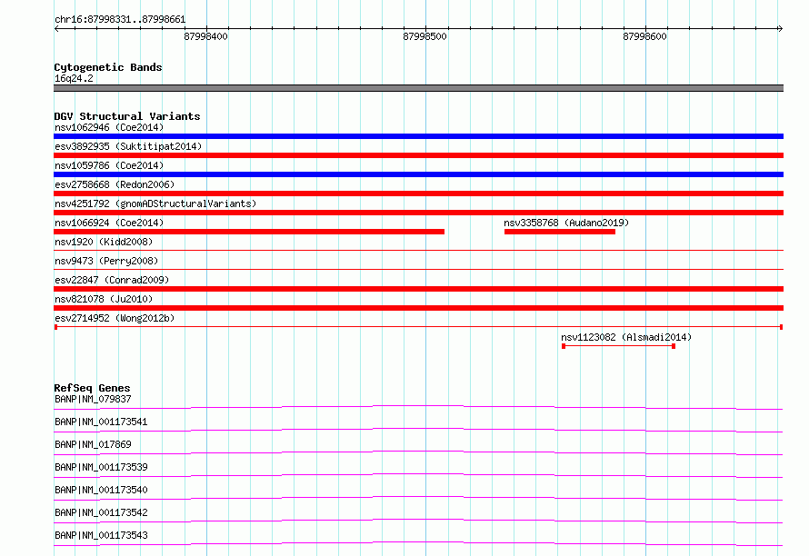The width and height of the screenshot is (809, 556).
Task: Select the nsv1066924 (Coe2014) label
Action: [109, 223]
